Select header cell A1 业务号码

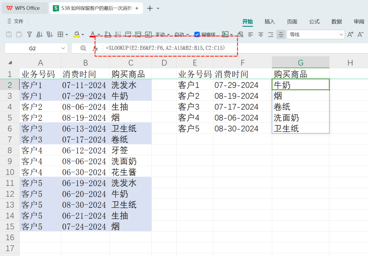tap(40, 74)
